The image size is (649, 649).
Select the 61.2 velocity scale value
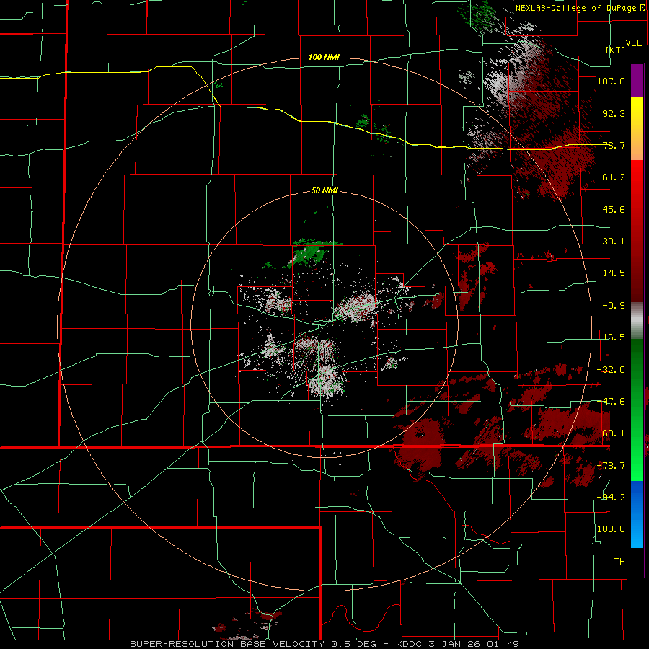click(x=614, y=177)
